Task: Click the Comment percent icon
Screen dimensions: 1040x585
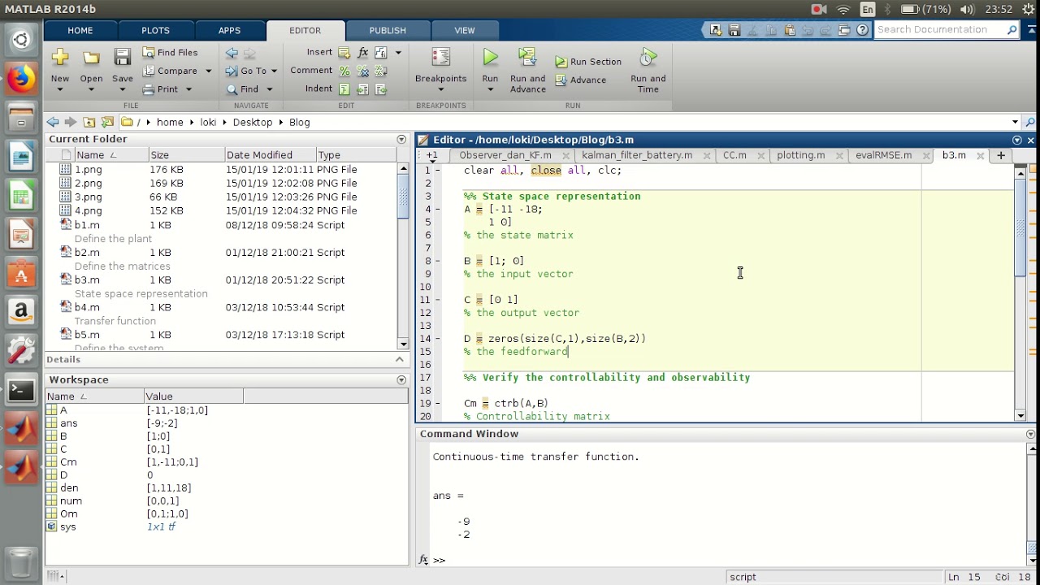Action: (x=344, y=71)
